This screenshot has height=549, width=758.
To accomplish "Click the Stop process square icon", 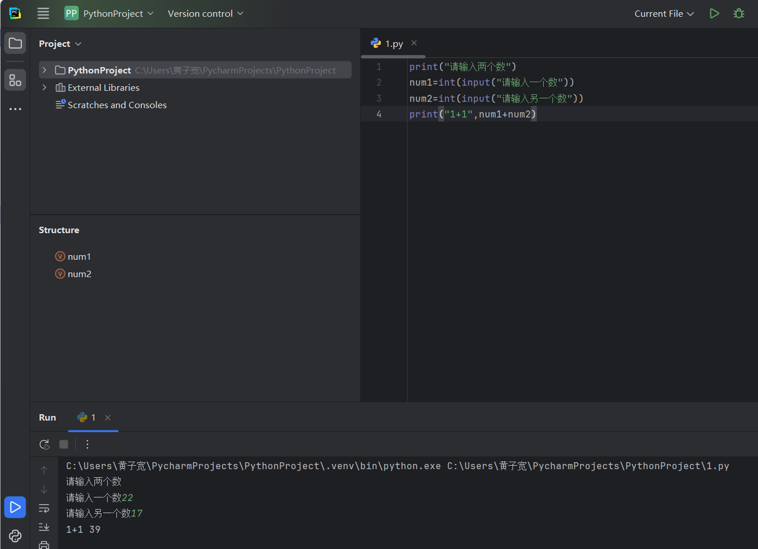I will [x=64, y=444].
